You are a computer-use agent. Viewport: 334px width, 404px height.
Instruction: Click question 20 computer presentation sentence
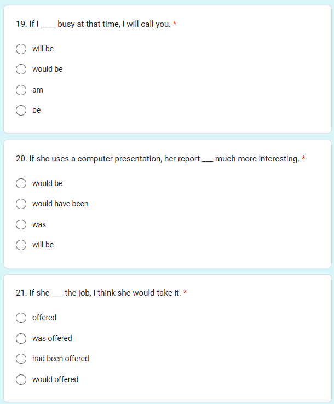(158, 159)
